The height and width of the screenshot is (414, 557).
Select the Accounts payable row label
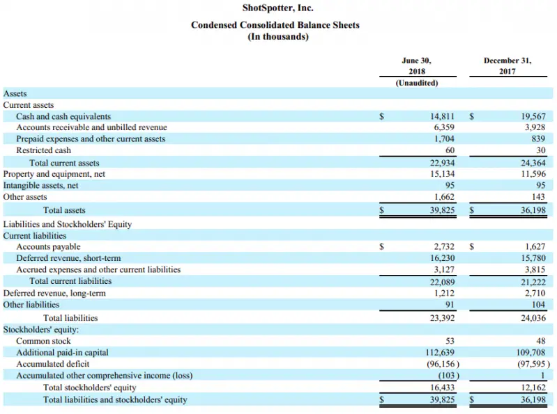coord(48,247)
